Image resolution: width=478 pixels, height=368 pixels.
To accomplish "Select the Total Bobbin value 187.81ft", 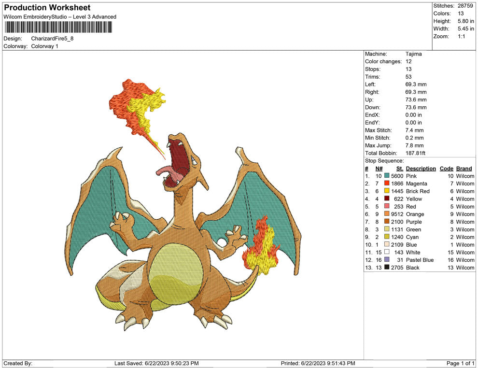I will [415, 153].
